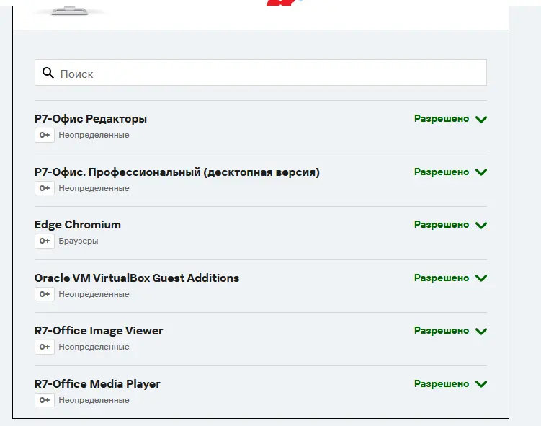
Task: Select Oracle VM VirtualBox Guest Additions title
Action: [x=137, y=278]
